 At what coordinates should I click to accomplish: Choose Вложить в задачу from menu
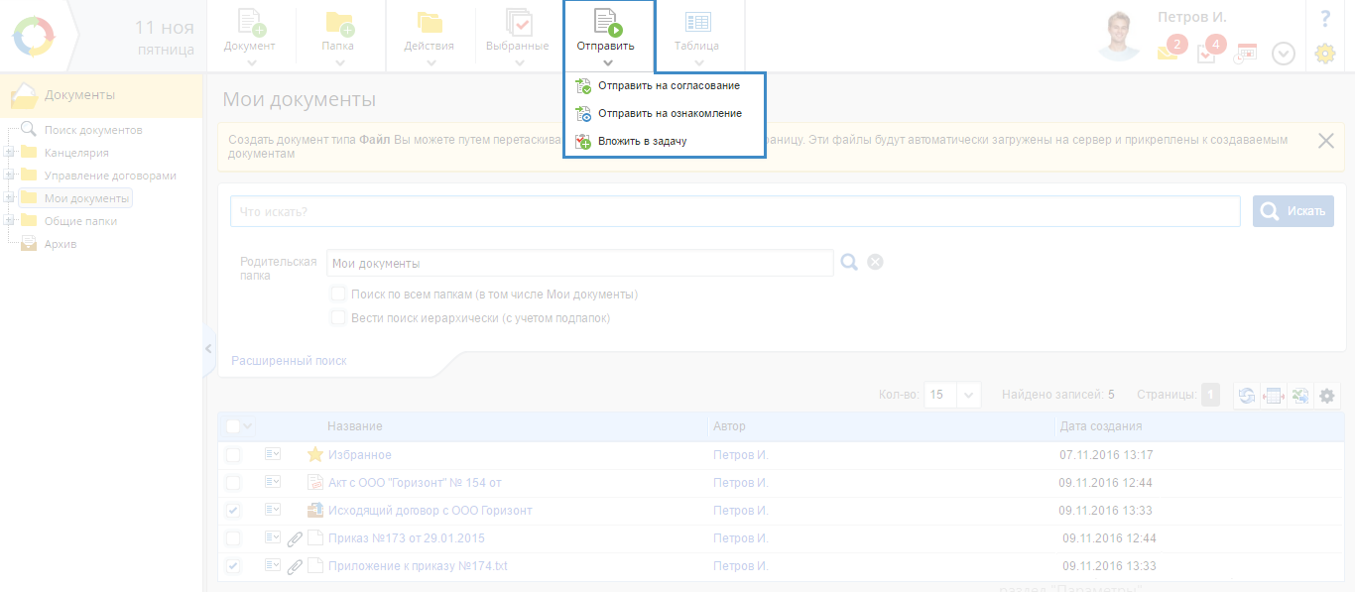coord(642,142)
